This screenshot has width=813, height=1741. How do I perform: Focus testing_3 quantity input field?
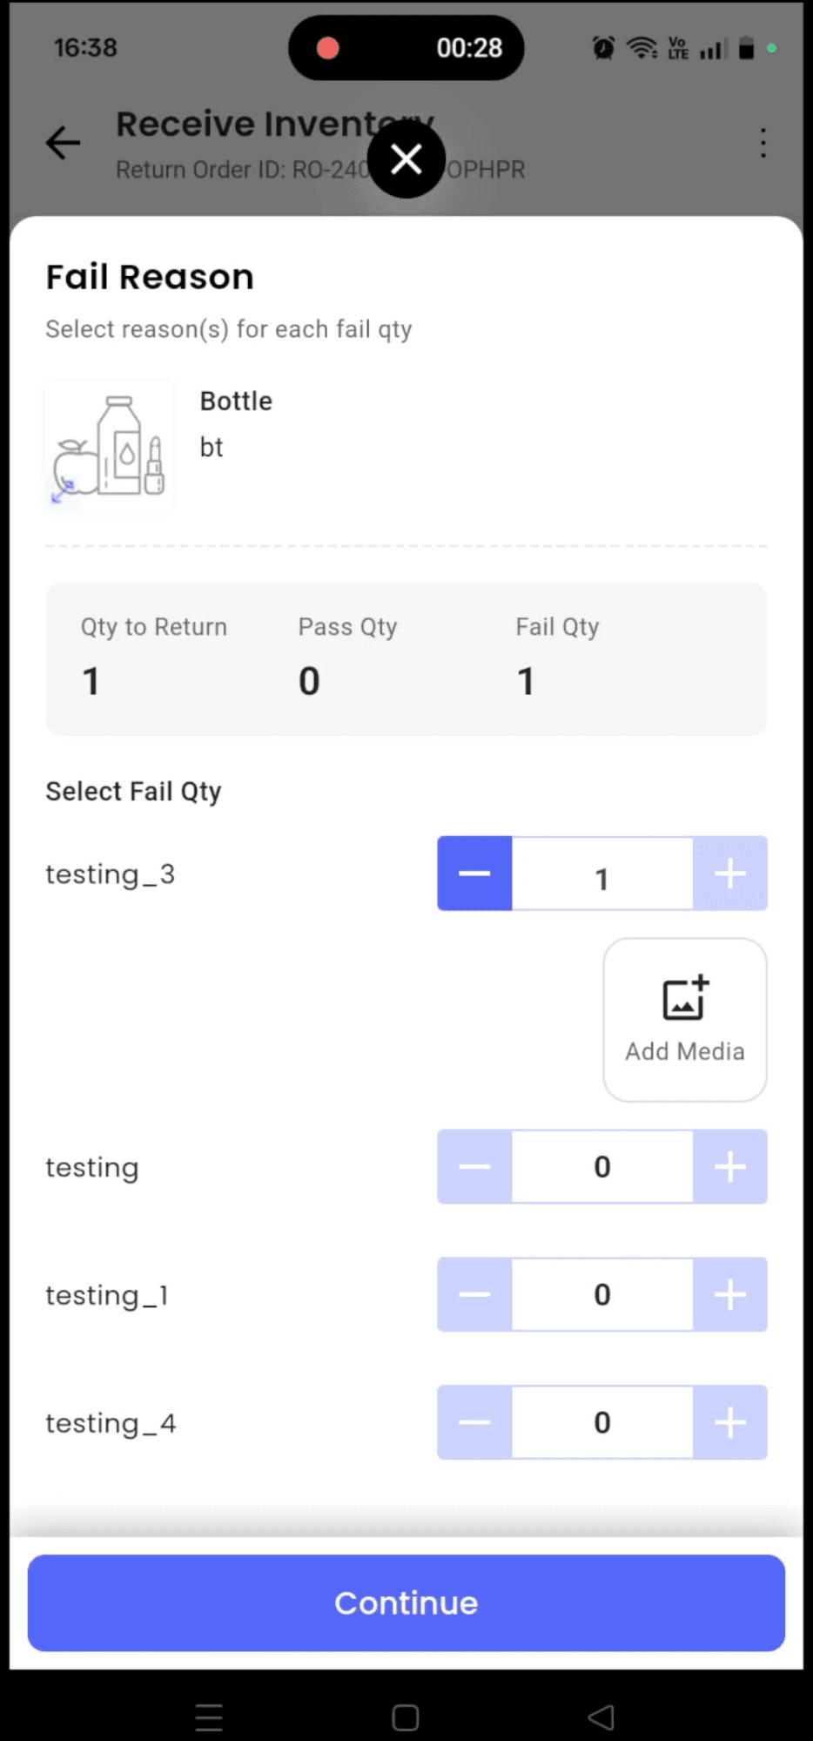(602, 874)
